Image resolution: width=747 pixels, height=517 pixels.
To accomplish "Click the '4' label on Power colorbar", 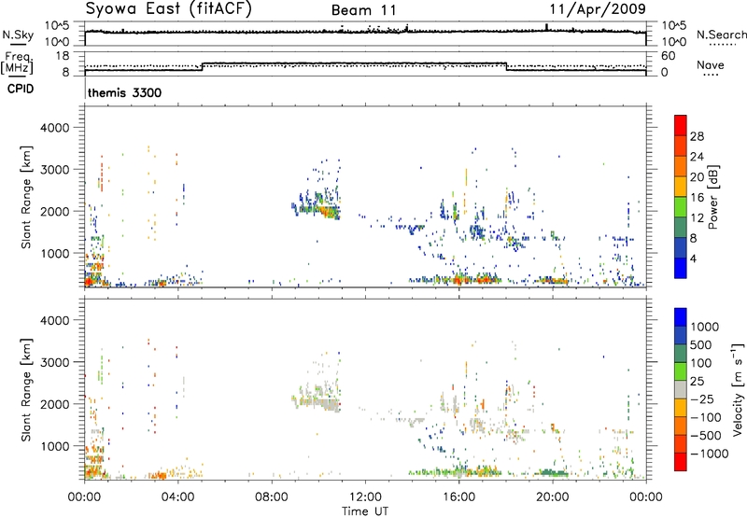I will (693, 258).
